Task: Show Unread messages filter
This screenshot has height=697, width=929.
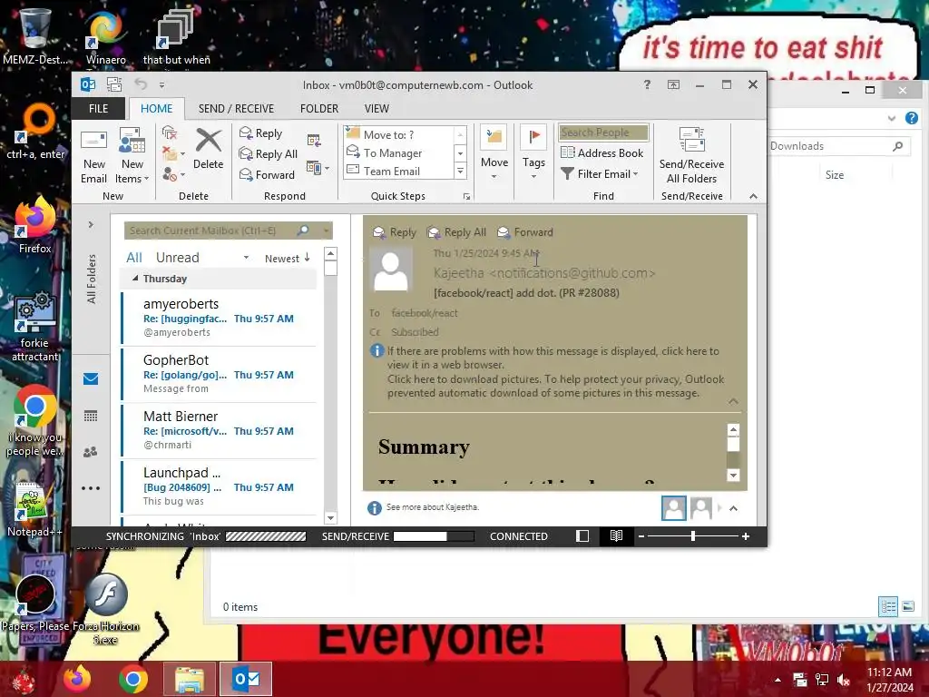Action: pos(177,257)
